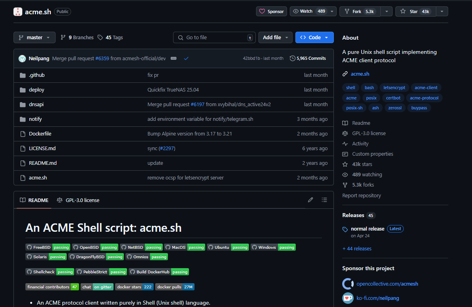Screen dimensions: 472x307
Task: Open opencollective.com/acmesh sponsor link
Action: pyautogui.click(x=387, y=284)
